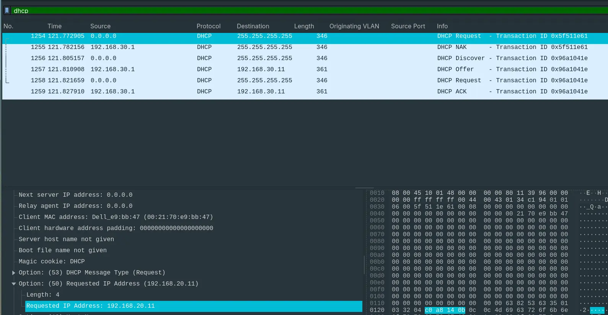Sort by the Protocol column header
608x315 pixels.
click(x=208, y=26)
